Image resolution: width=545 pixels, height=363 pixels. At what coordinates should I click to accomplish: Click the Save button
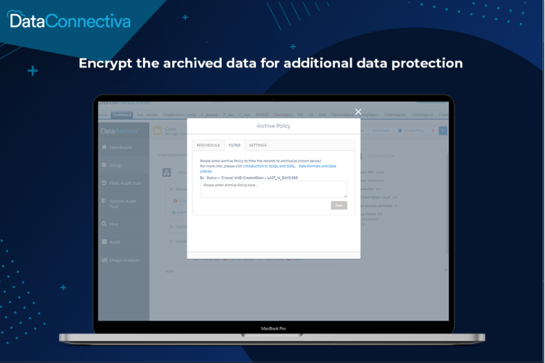(x=339, y=205)
